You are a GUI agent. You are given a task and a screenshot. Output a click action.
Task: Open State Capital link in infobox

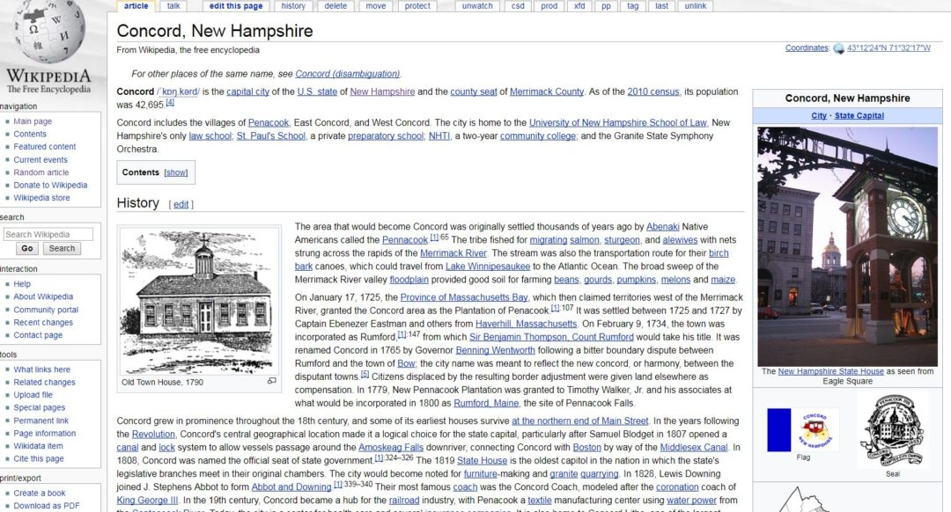pos(859,116)
